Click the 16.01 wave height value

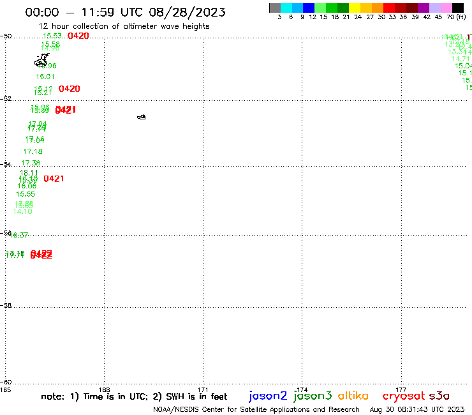(x=45, y=77)
